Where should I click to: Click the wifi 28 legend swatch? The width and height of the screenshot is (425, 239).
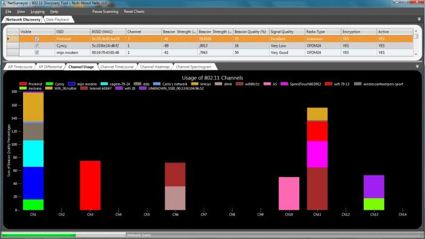[x=119, y=88]
